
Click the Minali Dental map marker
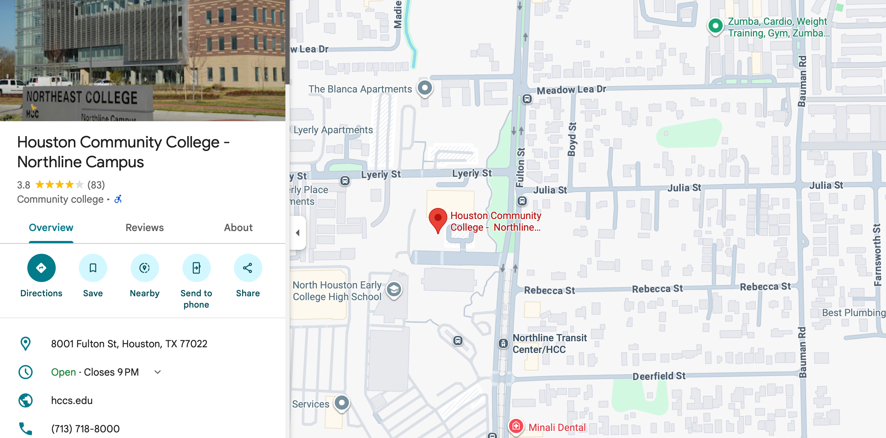coord(516,426)
